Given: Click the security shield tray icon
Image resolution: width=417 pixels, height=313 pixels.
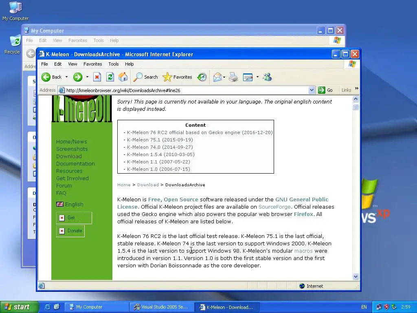Looking at the screenshot, I should pos(387,307).
